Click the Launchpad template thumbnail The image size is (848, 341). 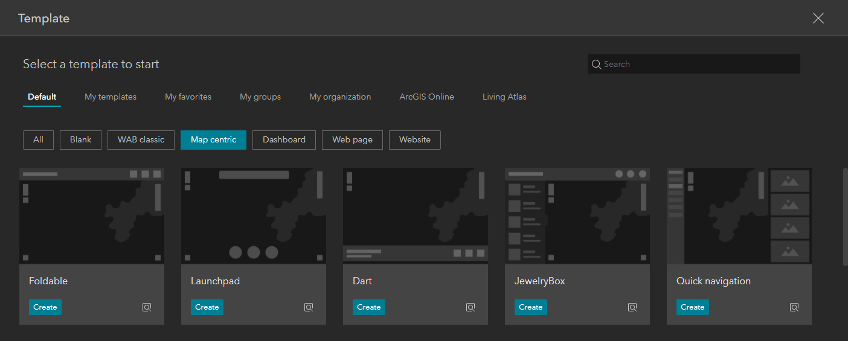pos(254,216)
